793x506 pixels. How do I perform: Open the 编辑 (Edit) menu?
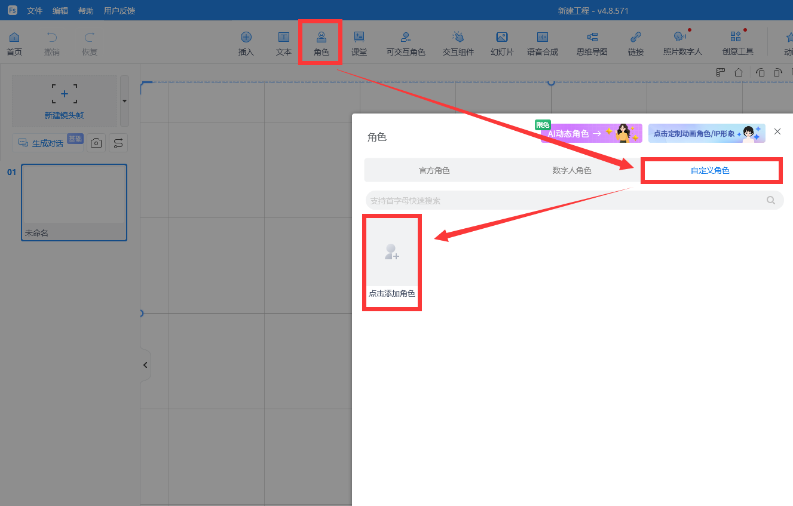tap(60, 11)
